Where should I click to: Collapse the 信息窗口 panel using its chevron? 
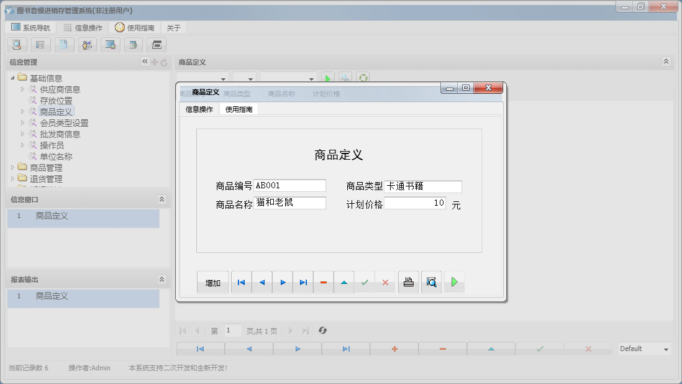161,199
